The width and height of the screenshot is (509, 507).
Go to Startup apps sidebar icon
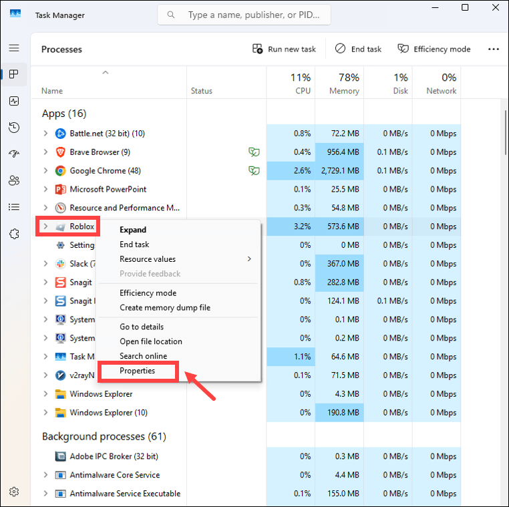click(x=14, y=154)
